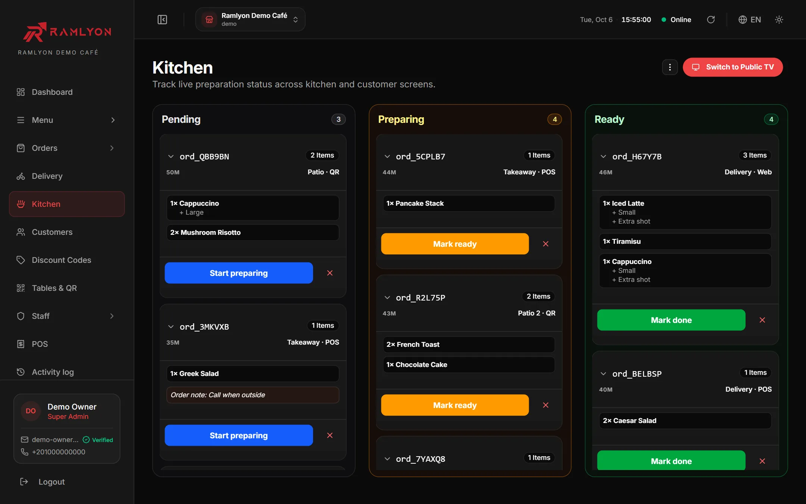Screen dimensions: 806x504
Task: Click Switch to Public TV
Action: pyautogui.click(x=733, y=67)
